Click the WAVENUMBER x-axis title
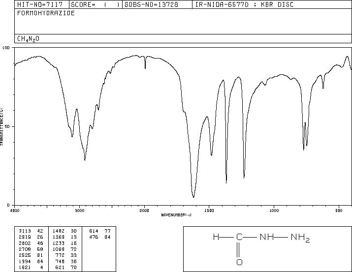The width and height of the screenshot is (352, 272). (x=176, y=215)
